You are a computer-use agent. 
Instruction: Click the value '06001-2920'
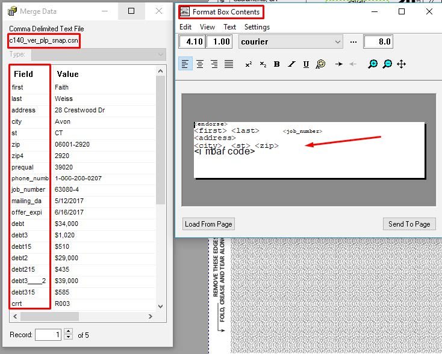click(72, 144)
